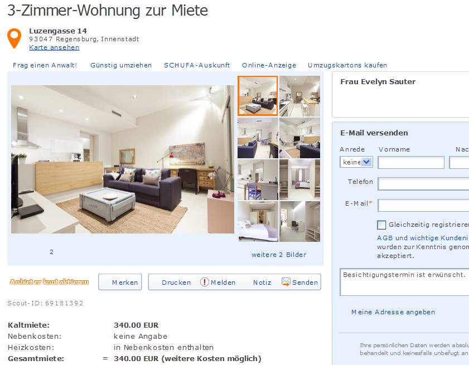Select the bedroom thumbnail with white bed

(258, 222)
